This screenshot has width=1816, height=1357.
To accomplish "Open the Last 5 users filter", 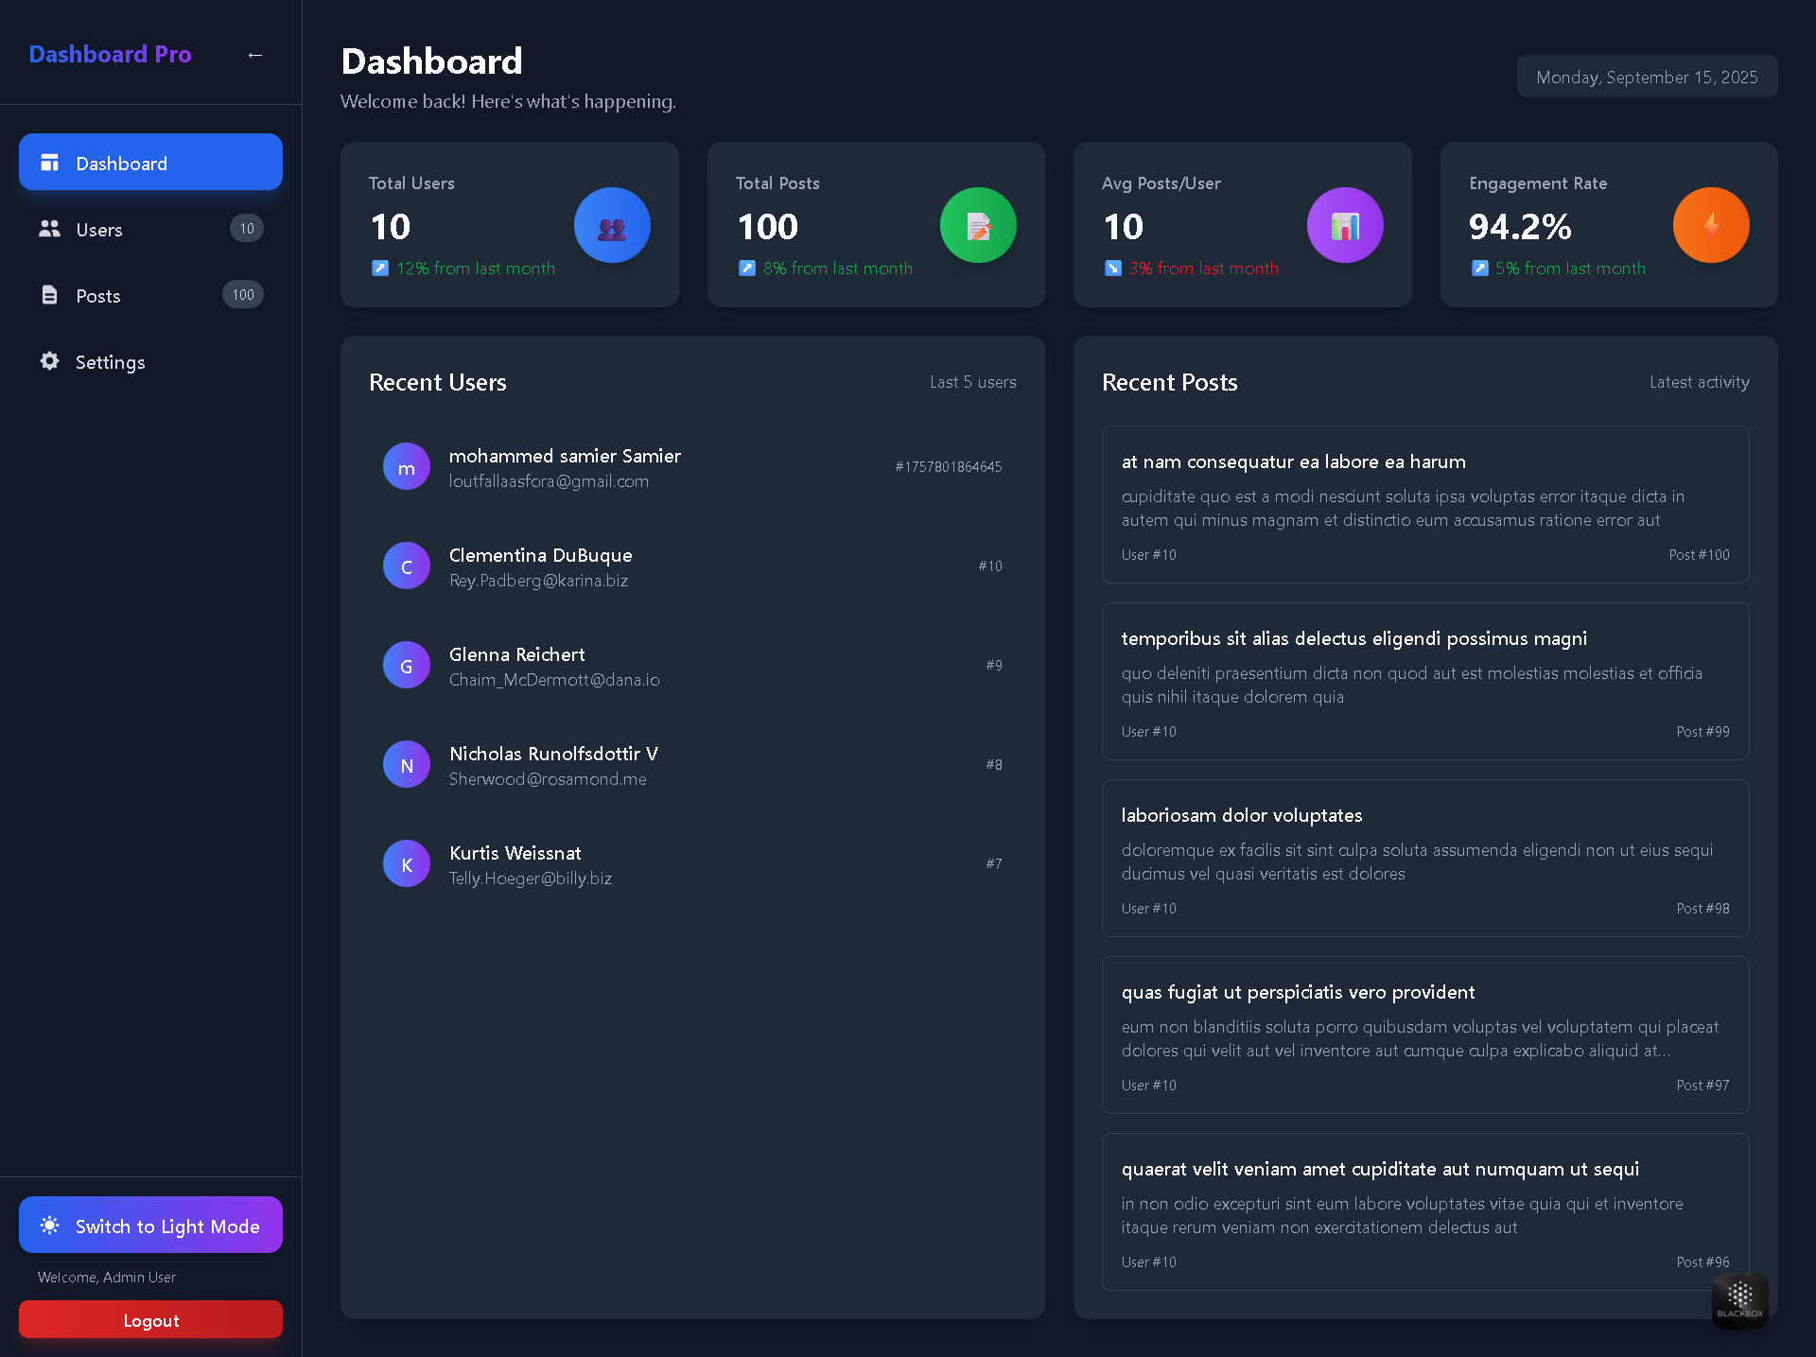I will 972,382.
